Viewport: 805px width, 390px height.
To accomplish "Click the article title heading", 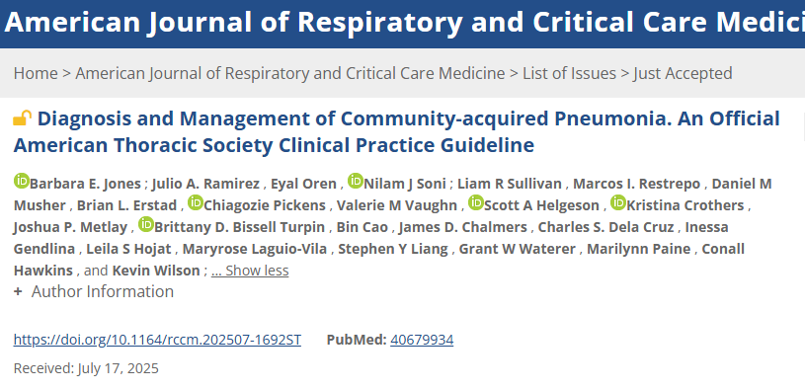I will [x=396, y=132].
